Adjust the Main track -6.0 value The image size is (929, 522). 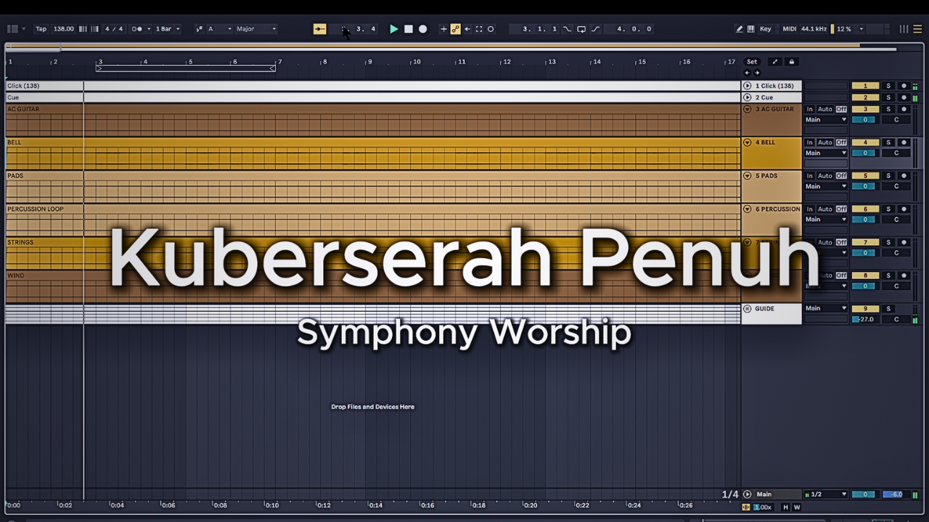(896, 494)
